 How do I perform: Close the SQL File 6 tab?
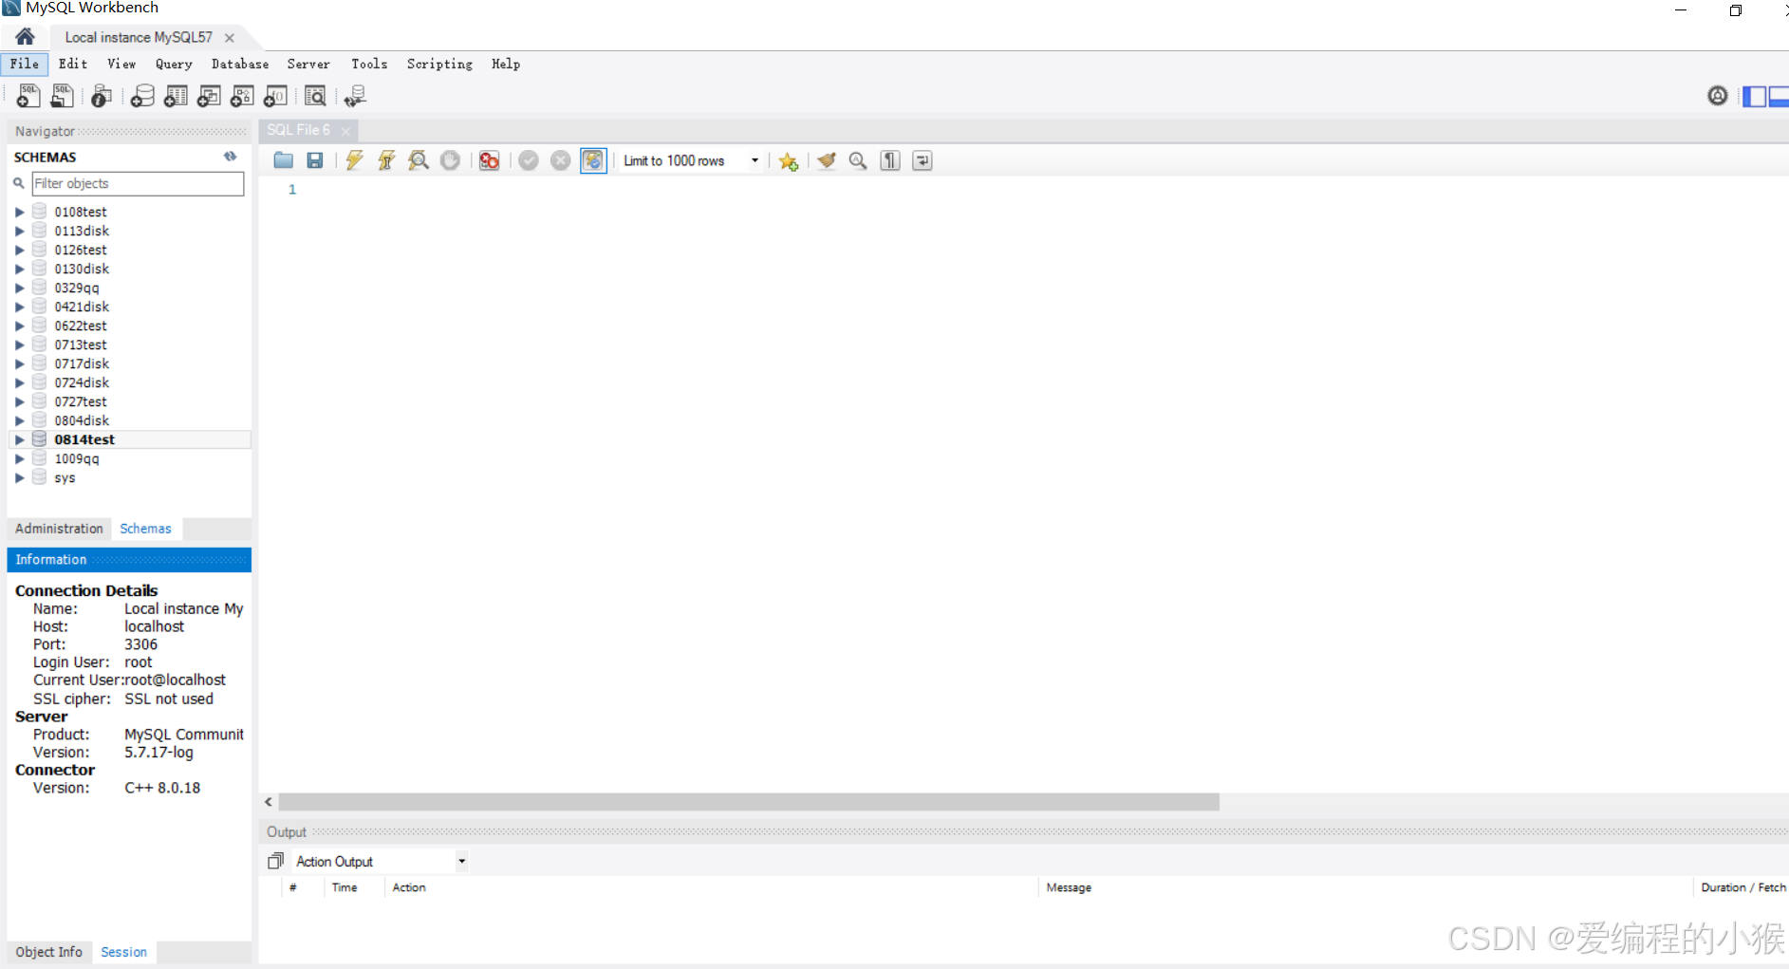tap(345, 131)
